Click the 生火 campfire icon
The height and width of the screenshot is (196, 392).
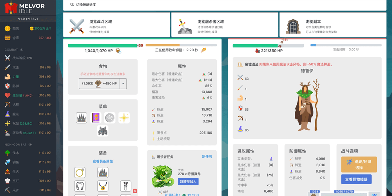[x=7, y=171]
